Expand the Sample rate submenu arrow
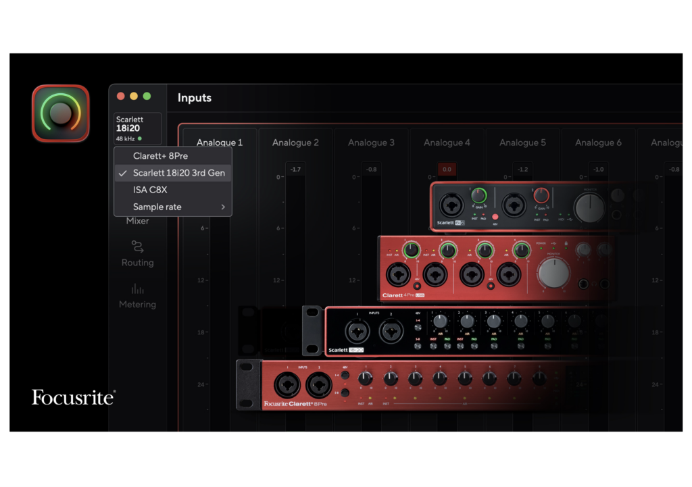The width and height of the screenshot is (692, 487). [223, 207]
